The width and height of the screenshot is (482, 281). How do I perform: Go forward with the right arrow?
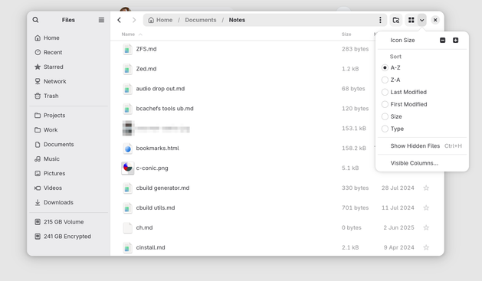[x=134, y=20]
